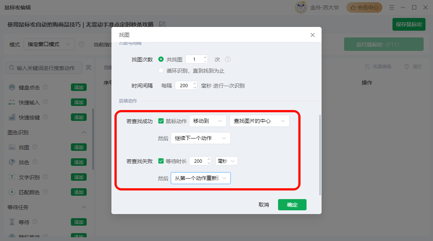The height and width of the screenshot is (241, 433).
Task: Click the 取消 button
Action: point(264,205)
